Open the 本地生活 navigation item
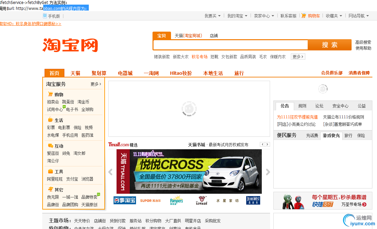The height and width of the screenshot is (229, 377). click(213, 73)
